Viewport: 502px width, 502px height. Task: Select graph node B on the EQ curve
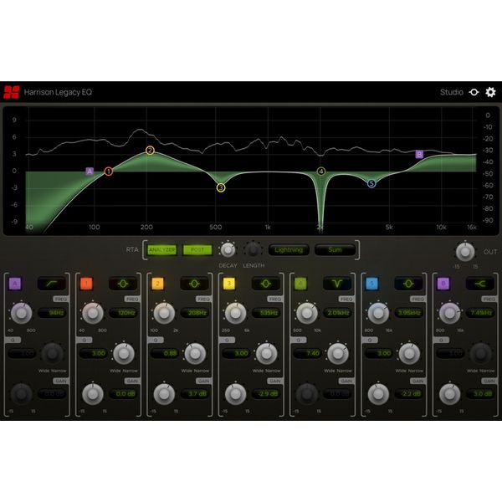coord(419,154)
